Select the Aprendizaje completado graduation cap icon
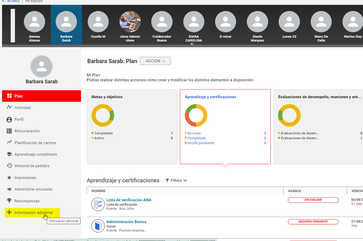The height and width of the screenshot is (241, 363). (x=9, y=154)
